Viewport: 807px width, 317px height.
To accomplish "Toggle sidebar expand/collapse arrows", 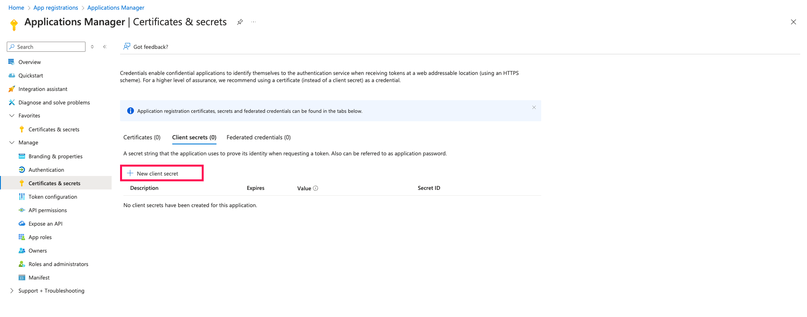I will 92,47.
